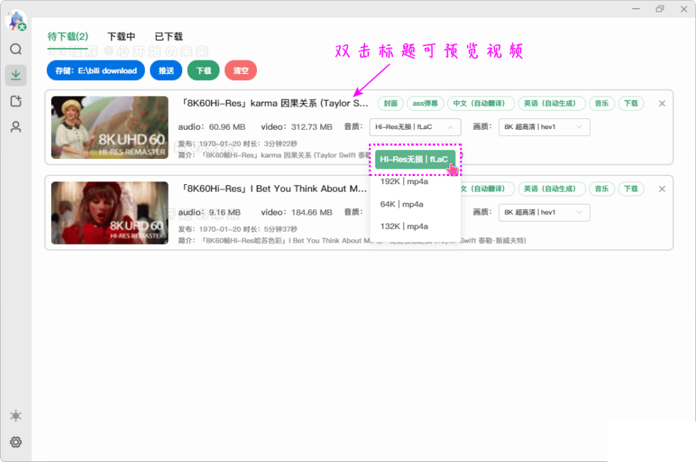Toggle 音乐 option on the second video
Viewport: 696px width, 462px height.
[601, 189]
